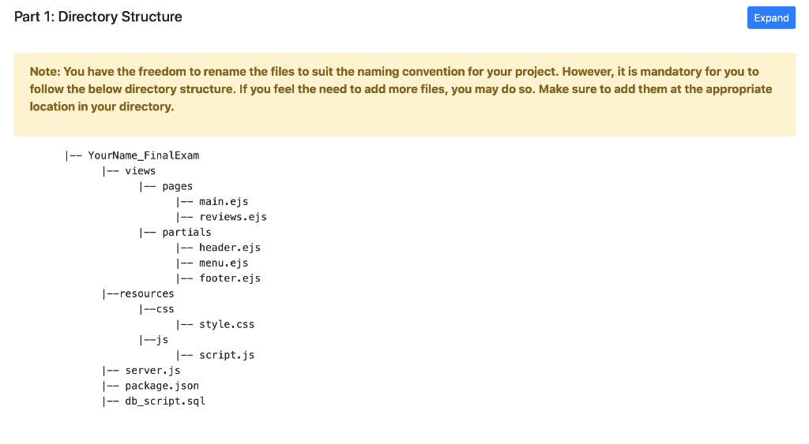The image size is (809, 444).
Task: Click the yellow note about renaming files
Action: [404, 95]
